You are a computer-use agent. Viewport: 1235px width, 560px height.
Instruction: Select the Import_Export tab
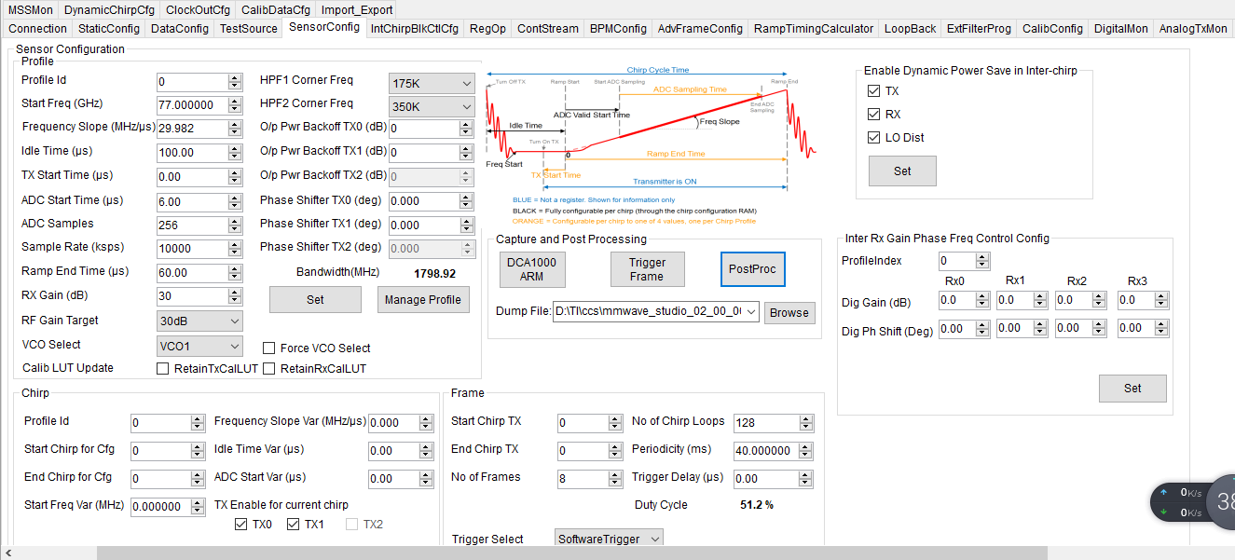tap(357, 10)
